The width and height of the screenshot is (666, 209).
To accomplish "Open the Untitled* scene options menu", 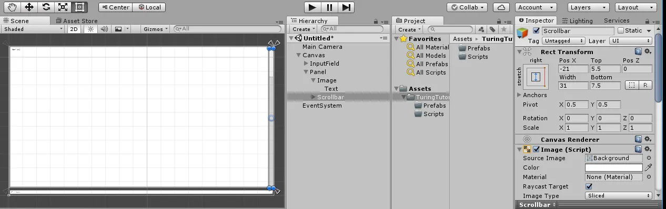I will 384,38.
